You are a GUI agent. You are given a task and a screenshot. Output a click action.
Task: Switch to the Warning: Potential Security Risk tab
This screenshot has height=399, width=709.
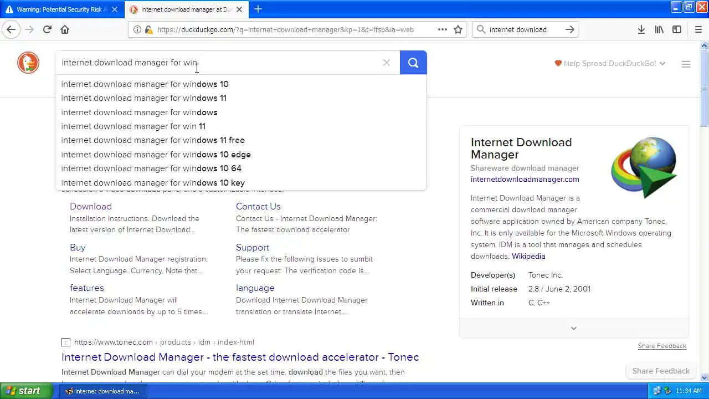click(61, 9)
